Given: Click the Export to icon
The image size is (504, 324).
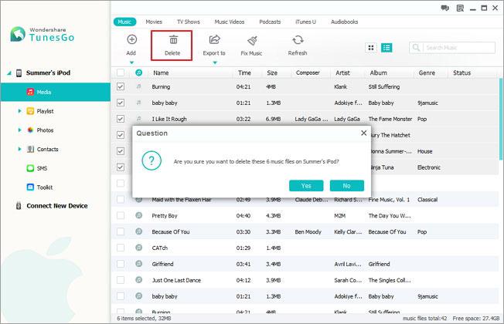Looking at the screenshot, I should [214, 39].
